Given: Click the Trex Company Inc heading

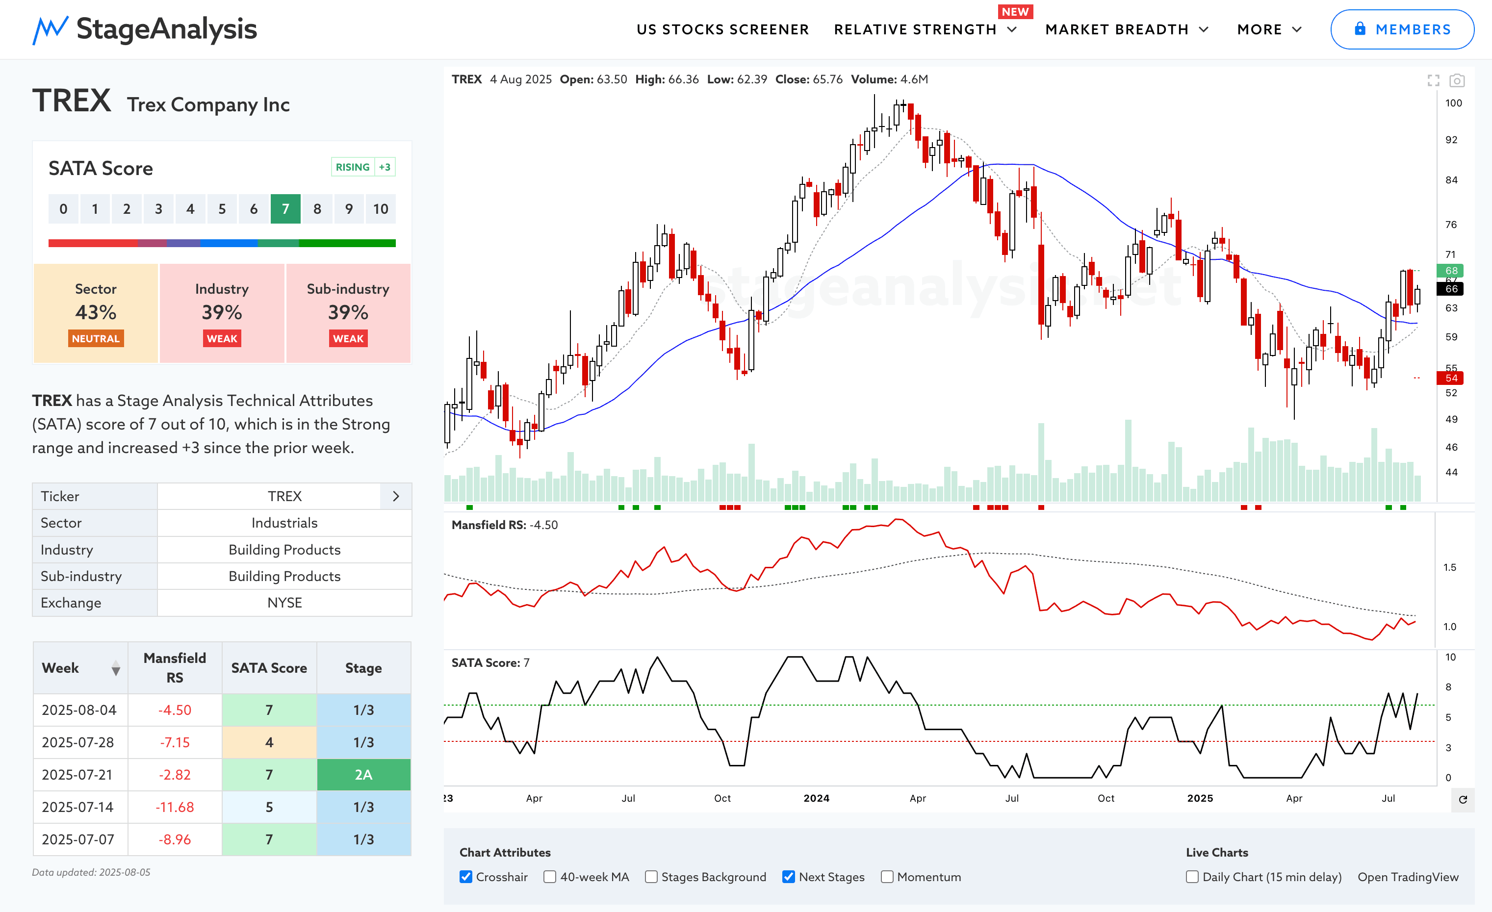Looking at the screenshot, I should (208, 105).
